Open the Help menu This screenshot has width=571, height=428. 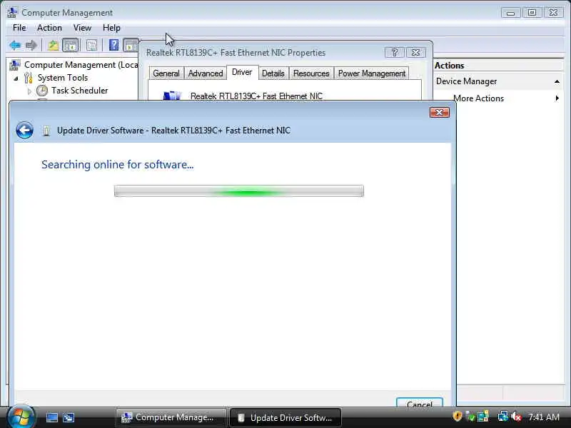pyautogui.click(x=111, y=28)
